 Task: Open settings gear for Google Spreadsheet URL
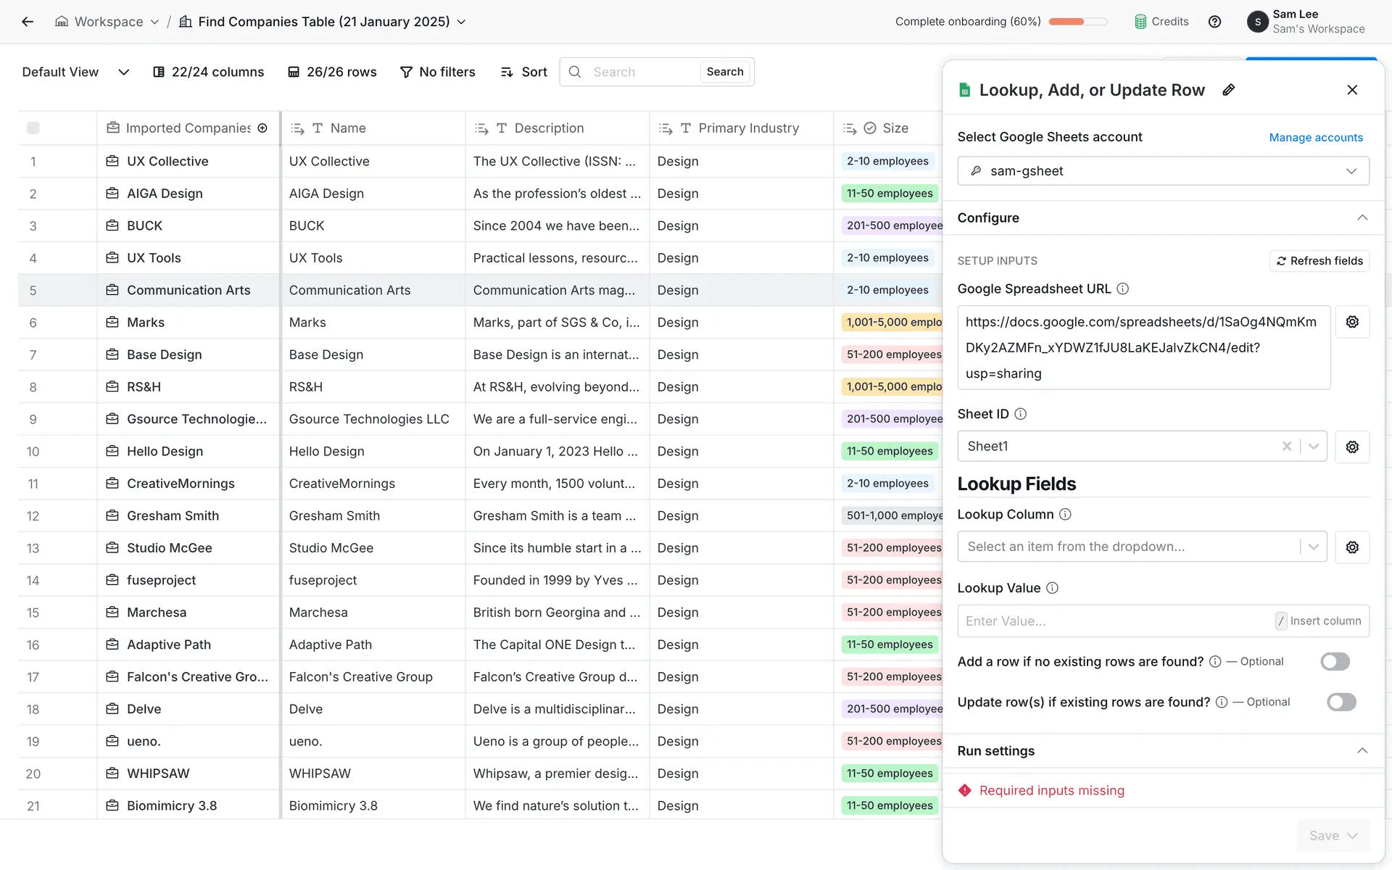point(1351,322)
